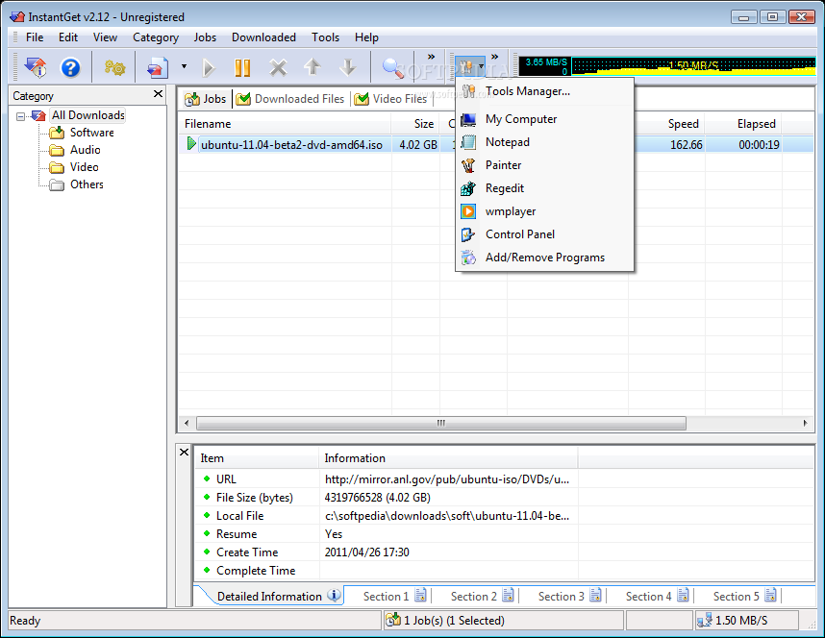Click the horizontal scrollbar thumb in job list
The height and width of the screenshot is (638, 825).
point(441,423)
